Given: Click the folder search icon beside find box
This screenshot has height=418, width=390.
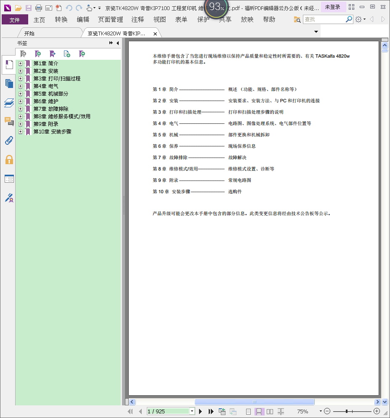Looking at the screenshot, I should pyautogui.click(x=297, y=19).
